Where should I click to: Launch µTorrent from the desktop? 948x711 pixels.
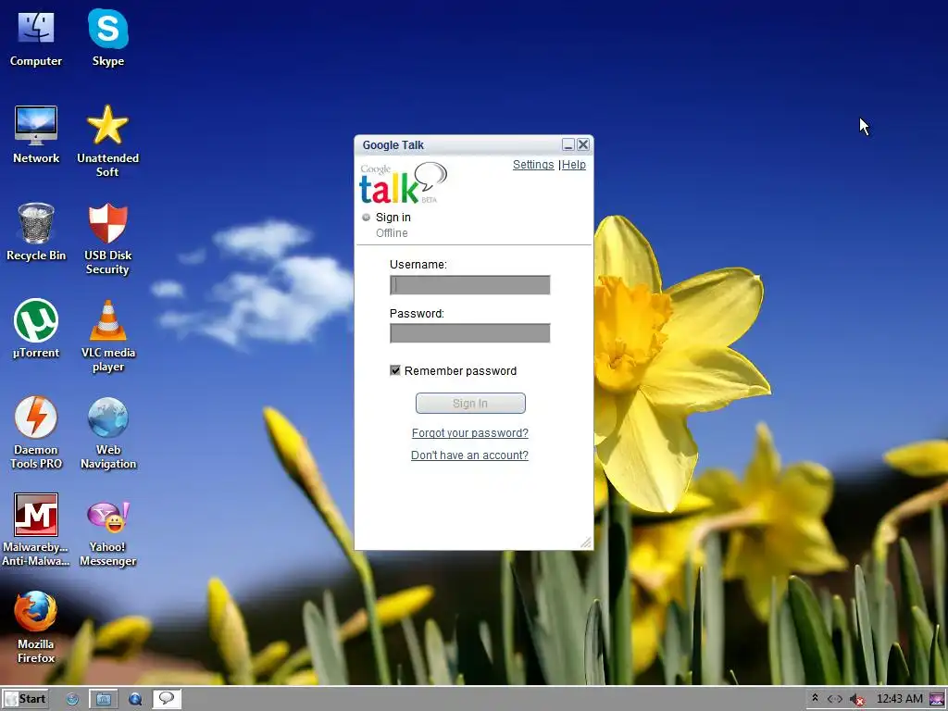coord(36,329)
